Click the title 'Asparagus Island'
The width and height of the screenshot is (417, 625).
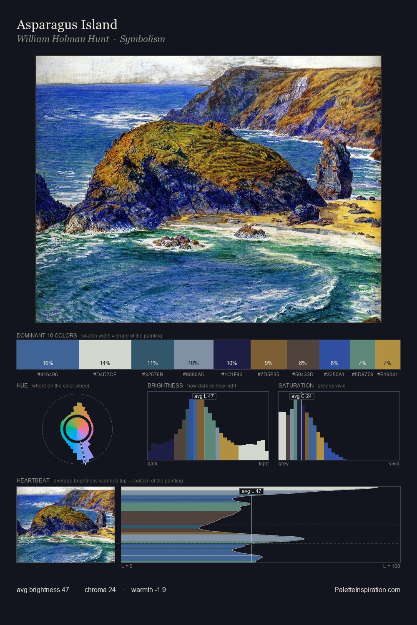pos(67,25)
